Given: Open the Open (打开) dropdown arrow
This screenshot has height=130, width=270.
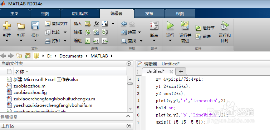Looking at the screenshot, I should click(x=21, y=41).
